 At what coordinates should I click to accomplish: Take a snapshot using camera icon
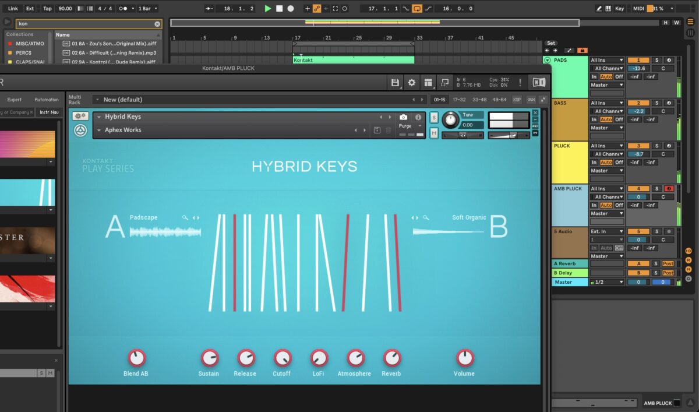click(403, 117)
